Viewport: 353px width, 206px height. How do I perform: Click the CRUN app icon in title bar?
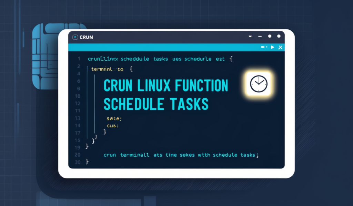(x=75, y=37)
